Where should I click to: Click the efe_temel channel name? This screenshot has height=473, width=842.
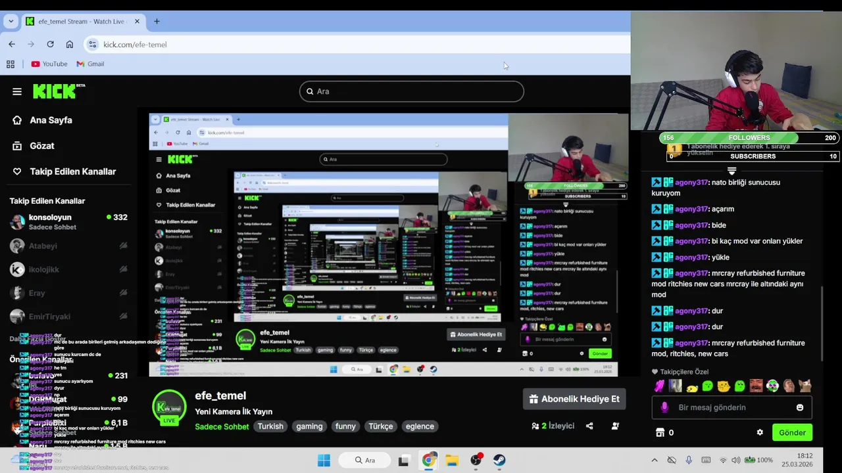tap(220, 395)
